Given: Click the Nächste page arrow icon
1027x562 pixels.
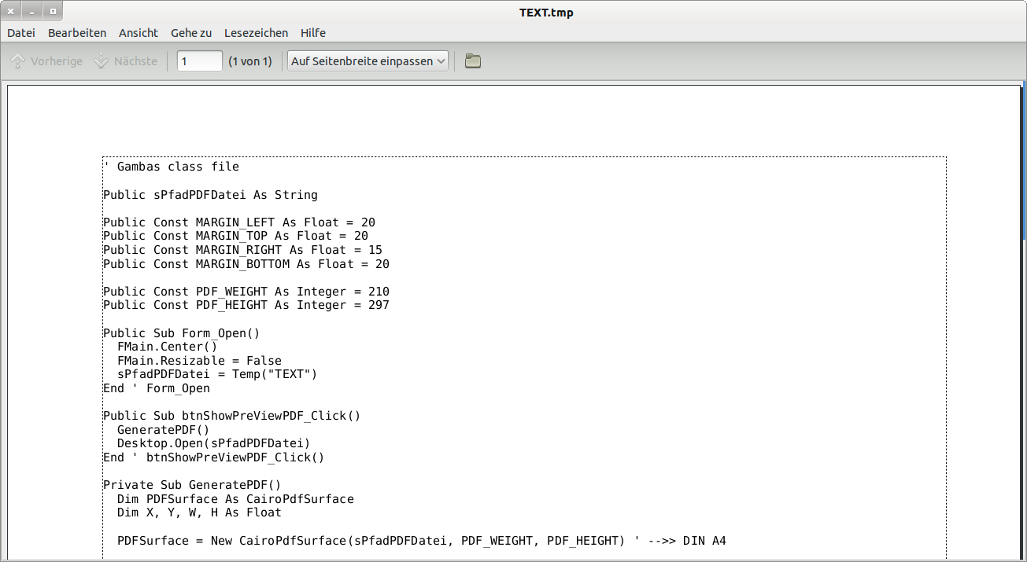Looking at the screenshot, I should coord(101,61).
